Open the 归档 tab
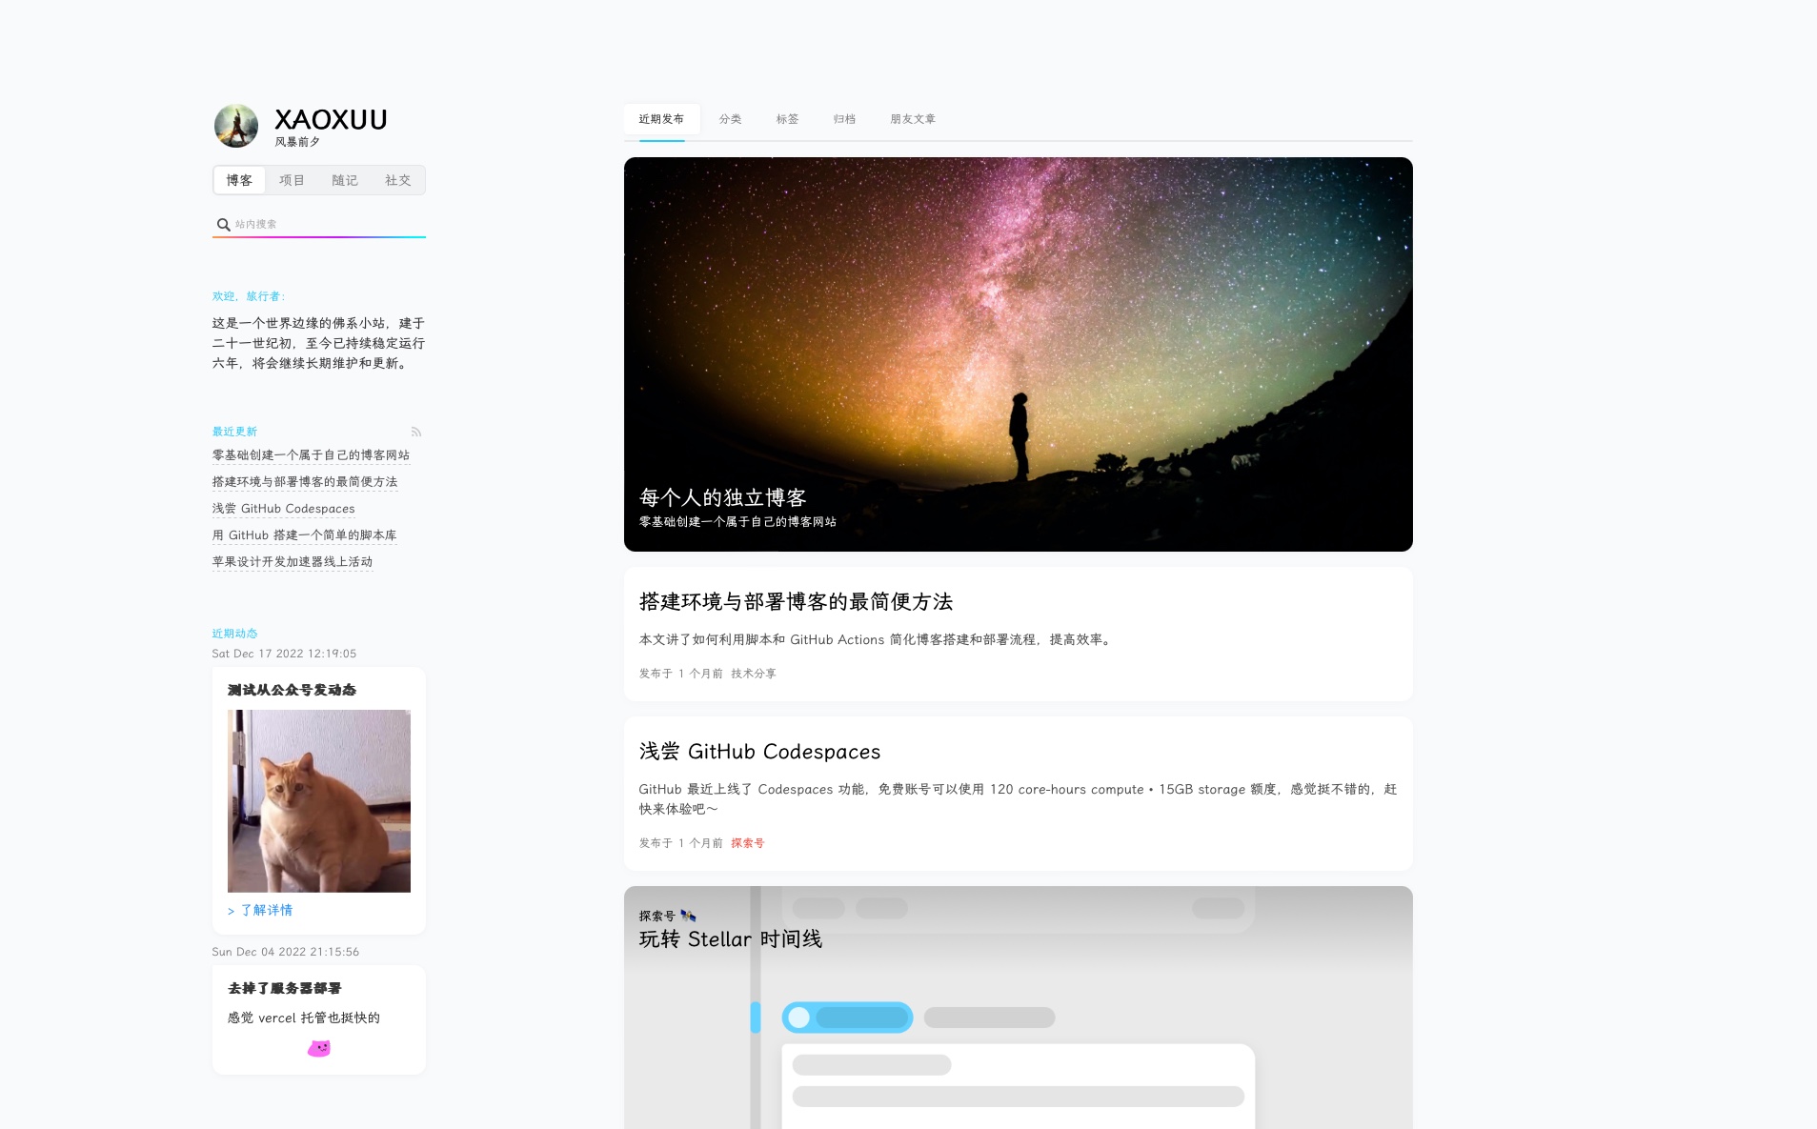 [x=844, y=119]
